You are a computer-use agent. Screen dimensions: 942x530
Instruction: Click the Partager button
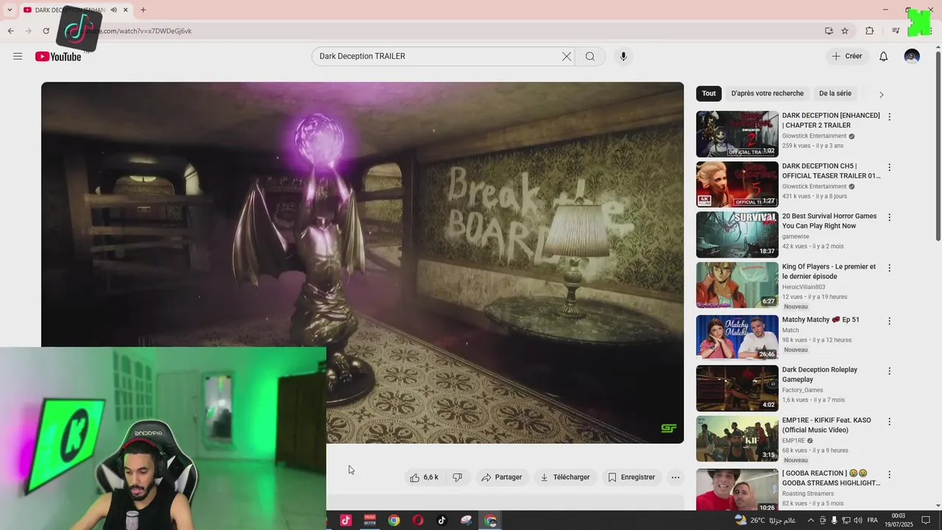tap(501, 477)
